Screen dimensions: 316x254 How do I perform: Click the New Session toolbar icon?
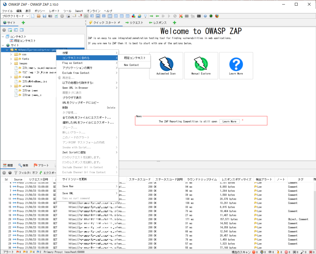tap(33, 16)
